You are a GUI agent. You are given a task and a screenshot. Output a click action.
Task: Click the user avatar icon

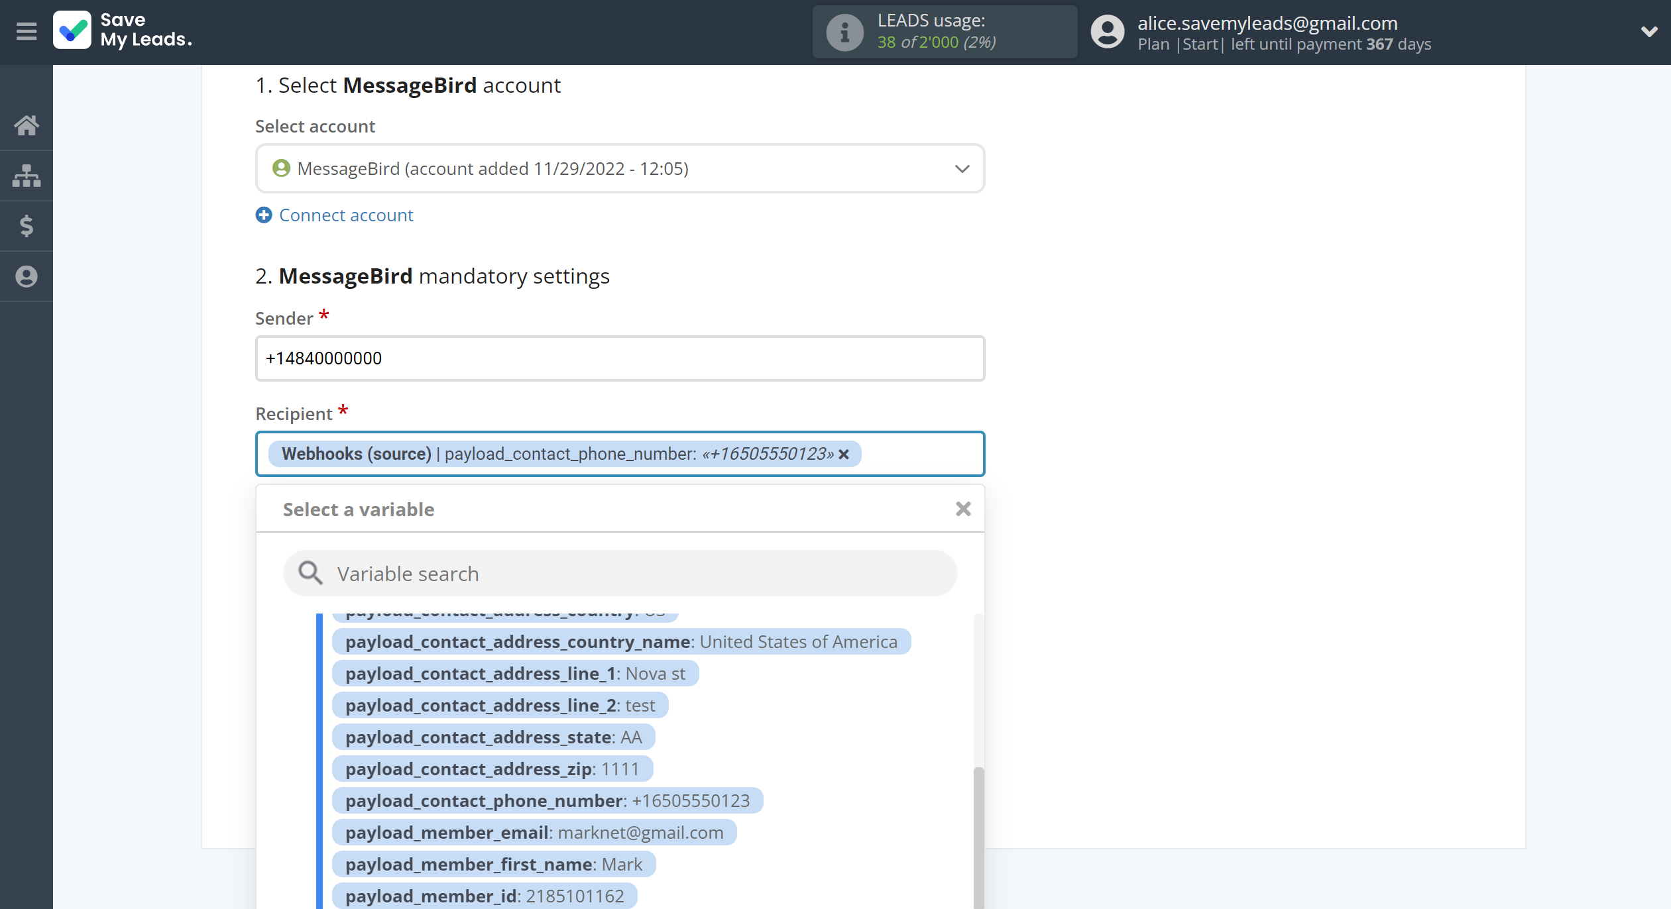pyautogui.click(x=1108, y=32)
